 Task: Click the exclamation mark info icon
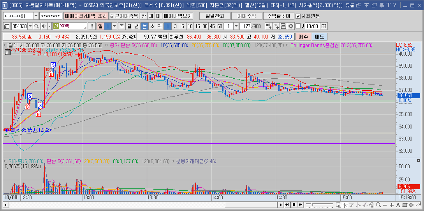[92, 26]
